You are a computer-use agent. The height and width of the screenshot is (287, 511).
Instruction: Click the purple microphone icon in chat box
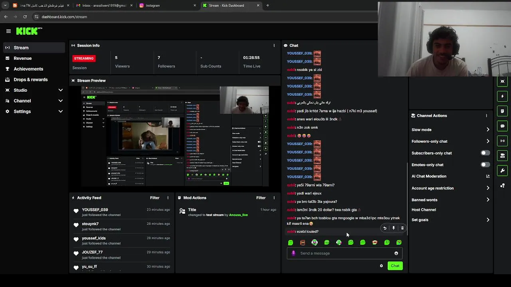(293, 253)
